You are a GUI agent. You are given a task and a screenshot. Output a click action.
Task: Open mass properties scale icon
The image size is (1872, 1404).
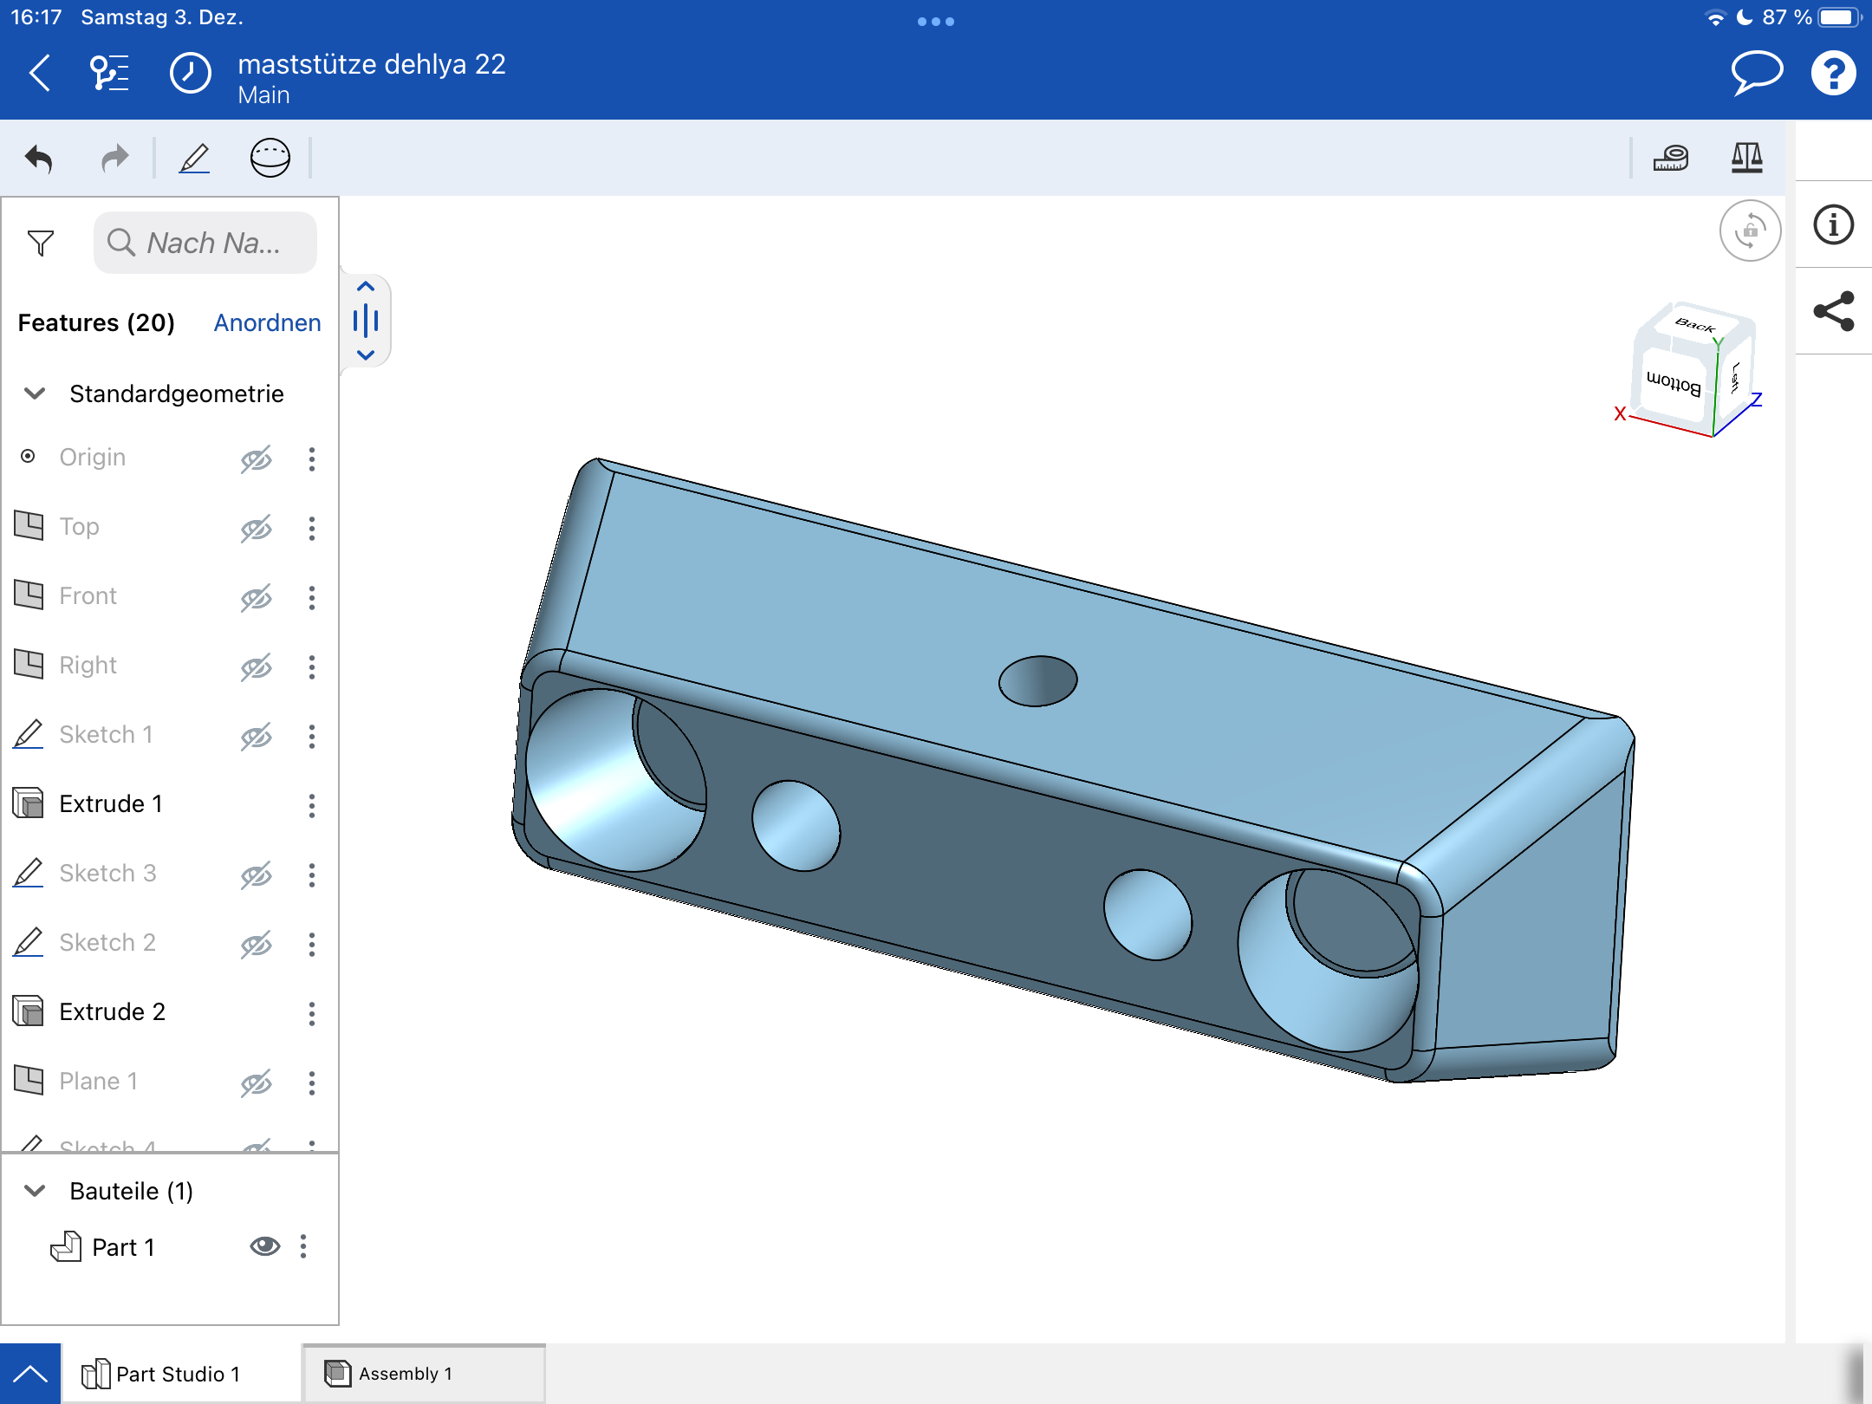click(1746, 159)
